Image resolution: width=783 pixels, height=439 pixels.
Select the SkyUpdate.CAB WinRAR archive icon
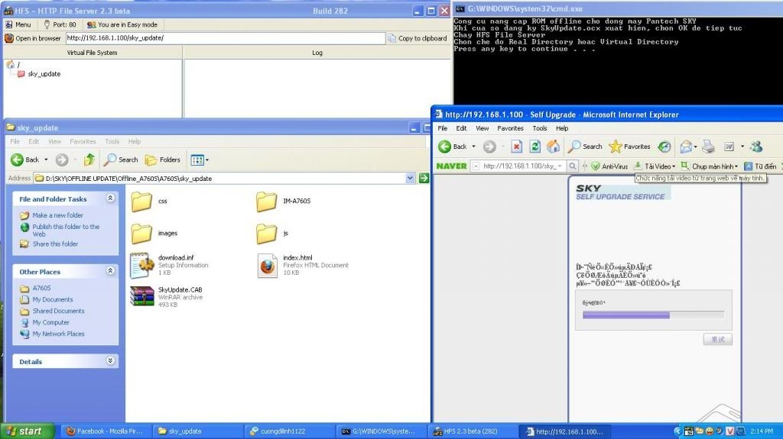pyautogui.click(x=142, y=295)
